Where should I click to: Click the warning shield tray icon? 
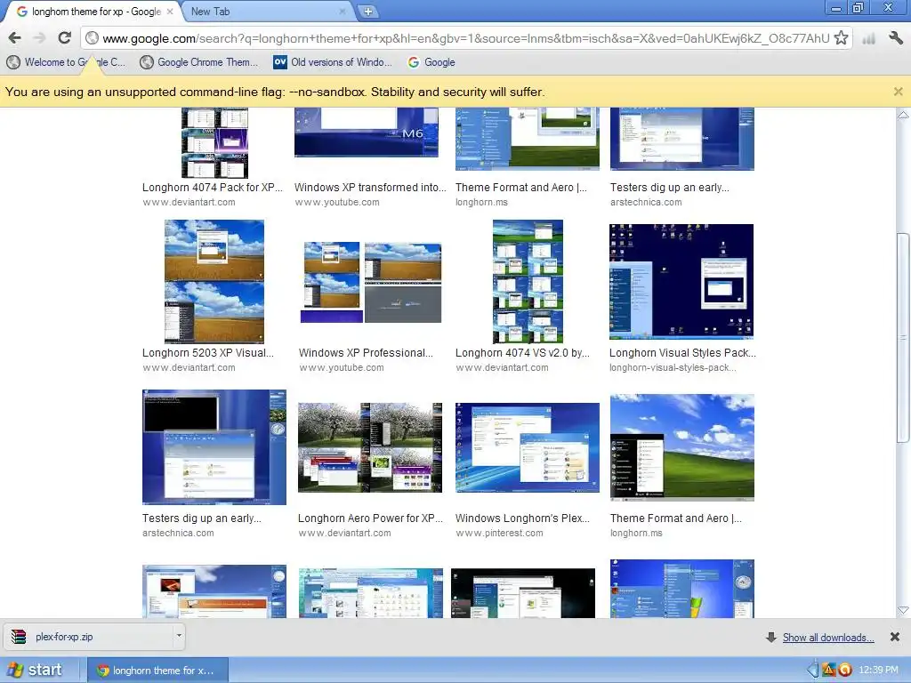pos(829,670)
